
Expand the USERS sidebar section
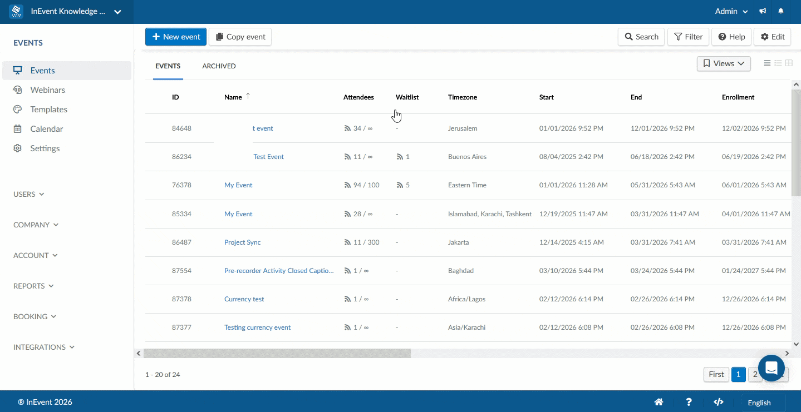(29, 194)
